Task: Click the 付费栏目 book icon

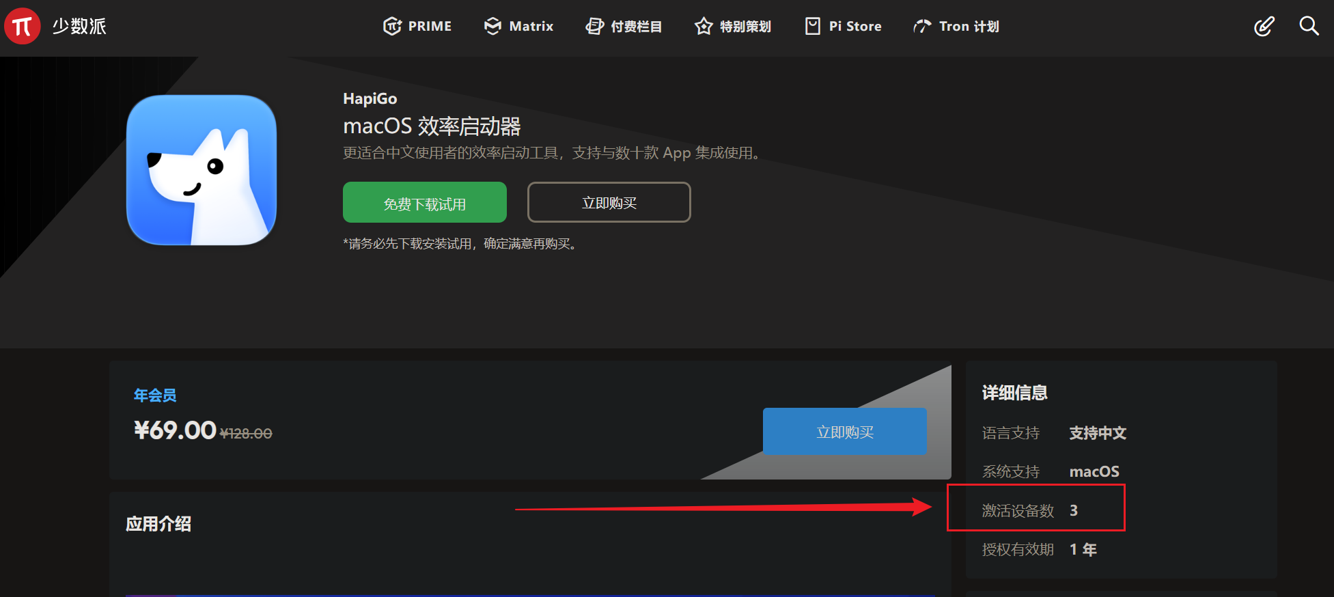Action: pos(595,26)
